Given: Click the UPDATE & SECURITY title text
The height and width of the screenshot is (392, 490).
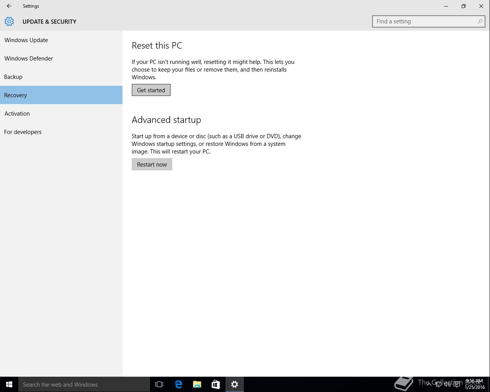Looking at the screenshot, I should [49, 21].
